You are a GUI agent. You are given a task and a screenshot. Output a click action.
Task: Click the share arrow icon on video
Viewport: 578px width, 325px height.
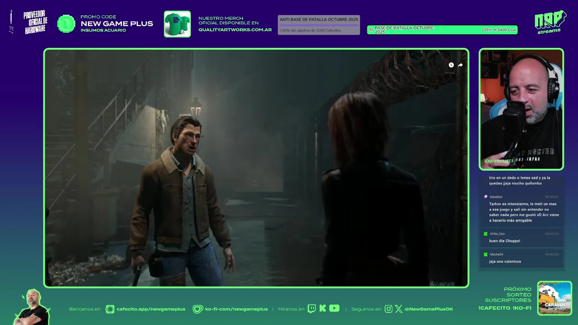click(x=460, y=65)
